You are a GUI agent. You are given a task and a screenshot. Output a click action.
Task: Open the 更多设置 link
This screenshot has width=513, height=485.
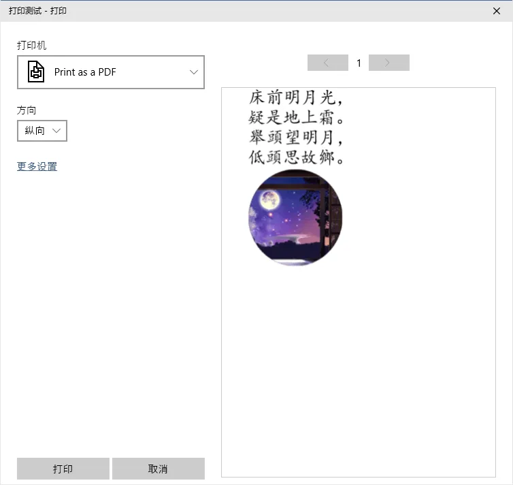[x=37, y=166]
